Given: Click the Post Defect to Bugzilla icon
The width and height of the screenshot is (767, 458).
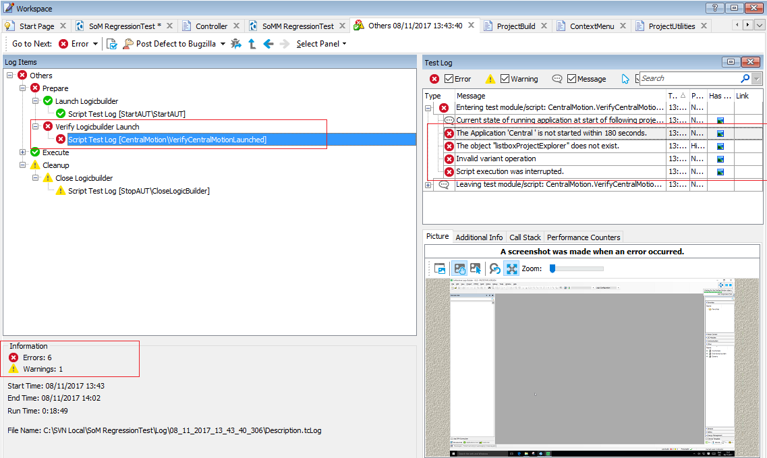Looking at the screenshot, I should [128, 44].
